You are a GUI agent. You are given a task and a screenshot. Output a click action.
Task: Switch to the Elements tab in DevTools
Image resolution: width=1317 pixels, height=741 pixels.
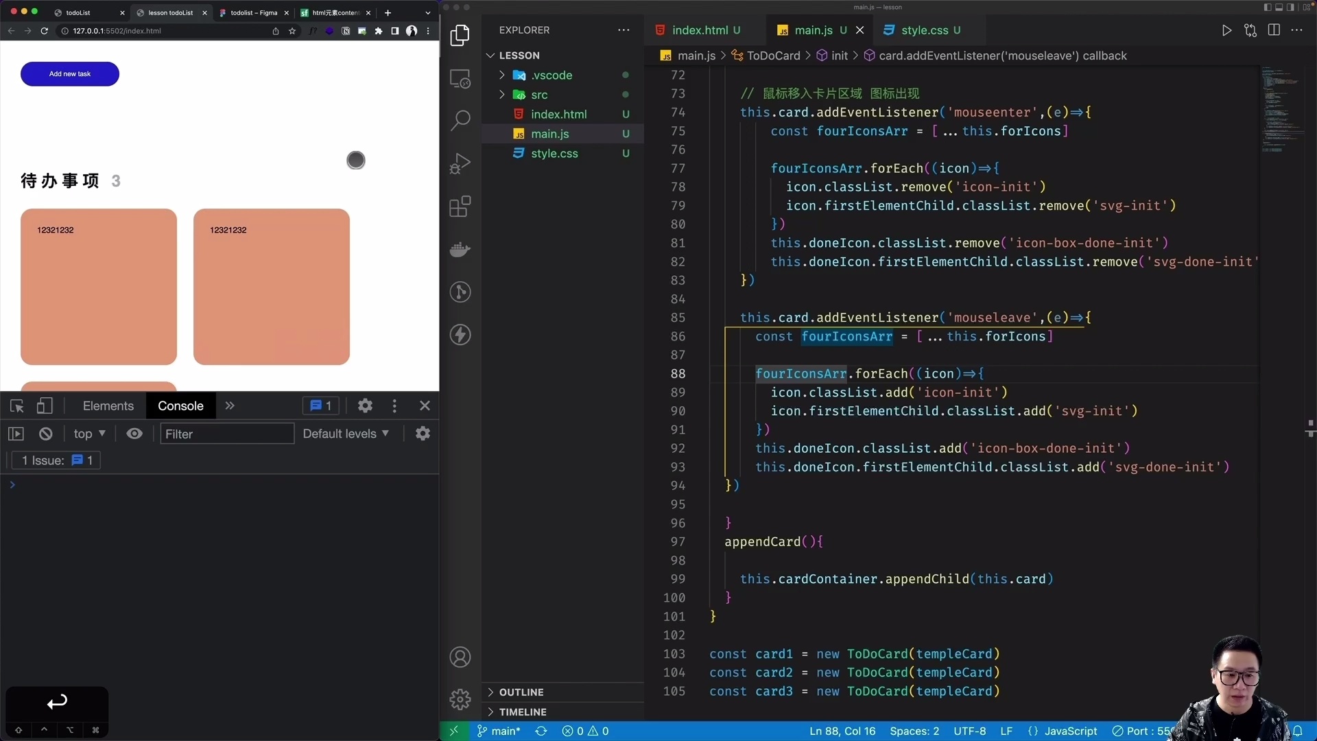108,405
